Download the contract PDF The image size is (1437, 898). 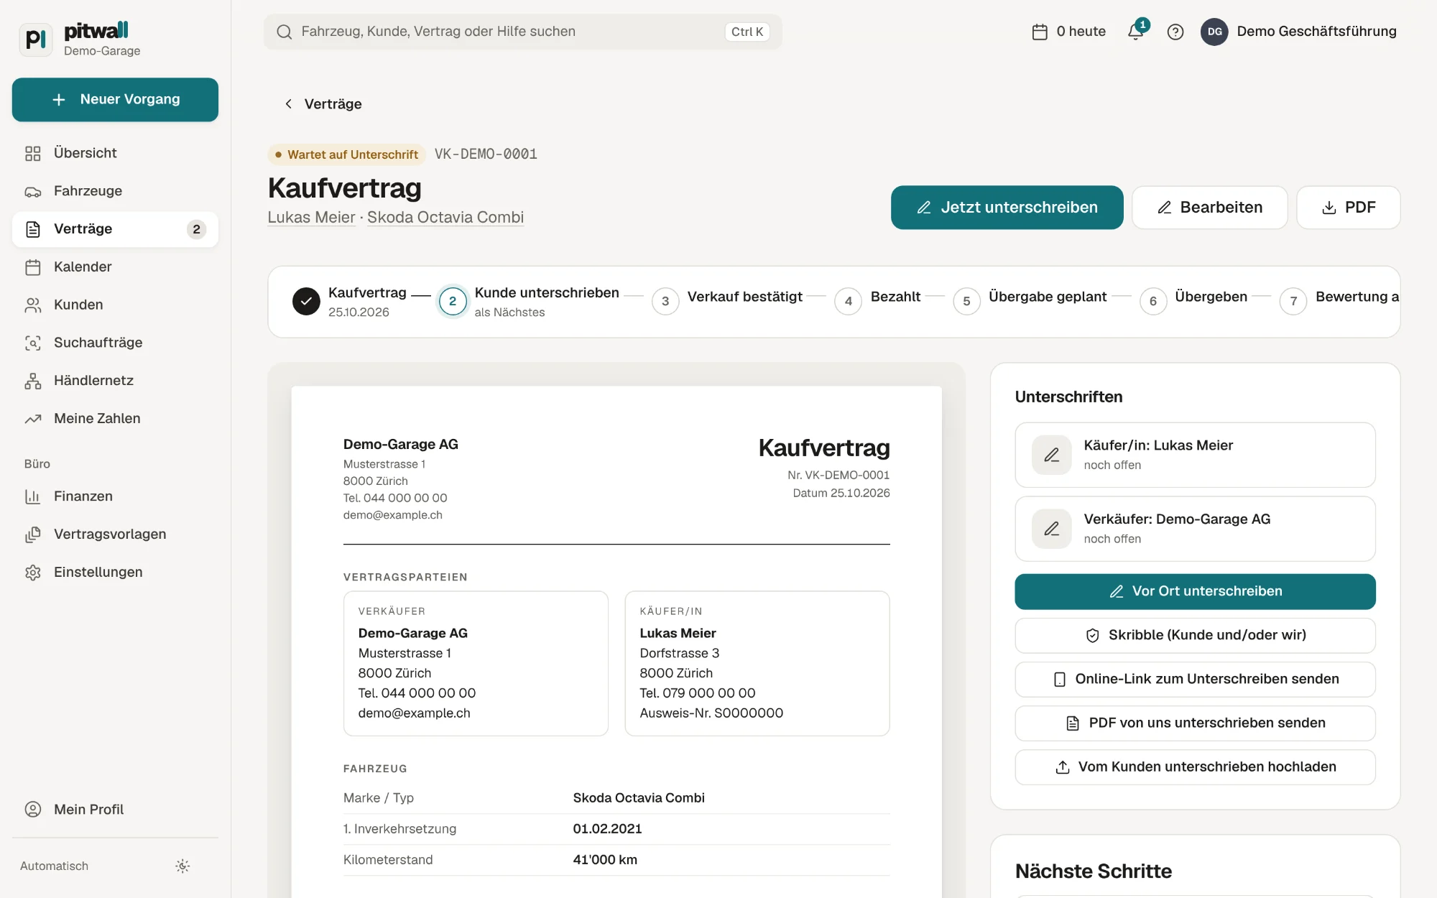(1348, 208)
